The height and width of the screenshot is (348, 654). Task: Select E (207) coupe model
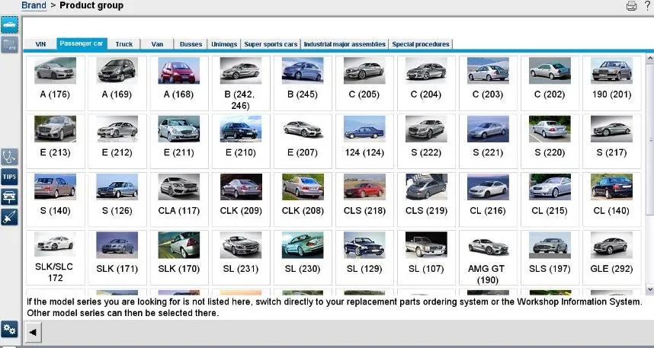point(303,142)
